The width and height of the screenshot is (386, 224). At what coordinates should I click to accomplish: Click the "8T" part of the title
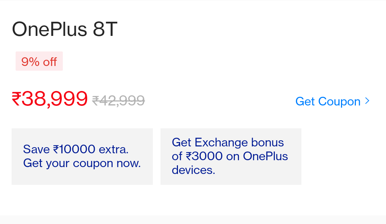(x=105, y=29)
